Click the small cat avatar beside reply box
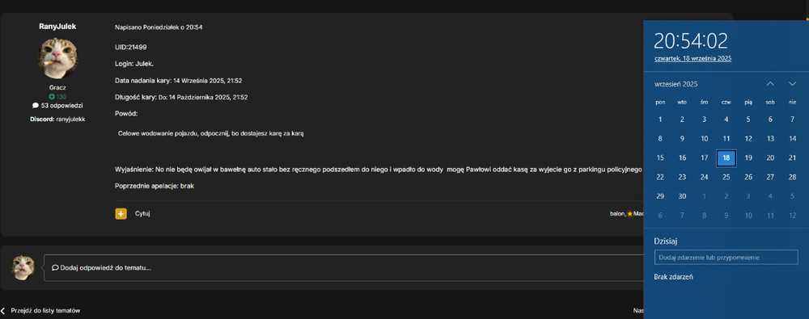The height and width of the screenshot is (319, 809). tap(23, 267)
